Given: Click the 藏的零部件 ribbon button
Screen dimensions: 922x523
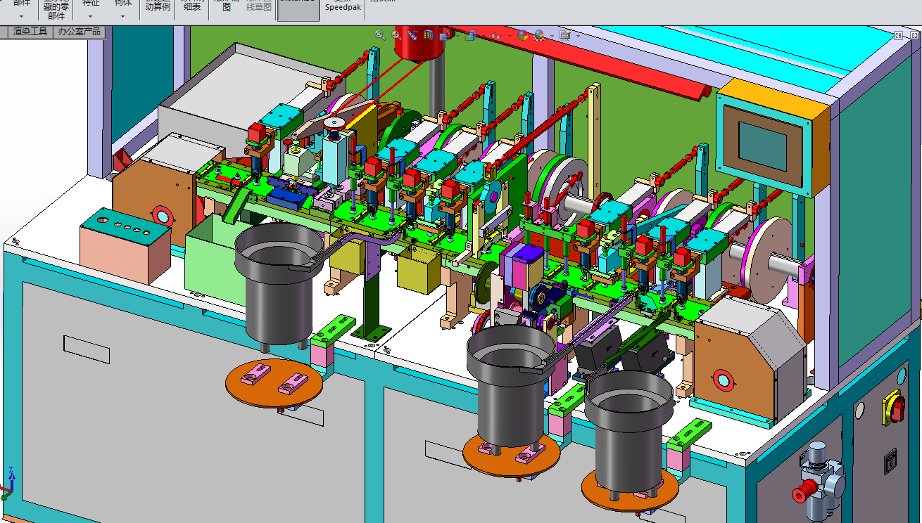Looking at the screenshot, I should 56,10.
